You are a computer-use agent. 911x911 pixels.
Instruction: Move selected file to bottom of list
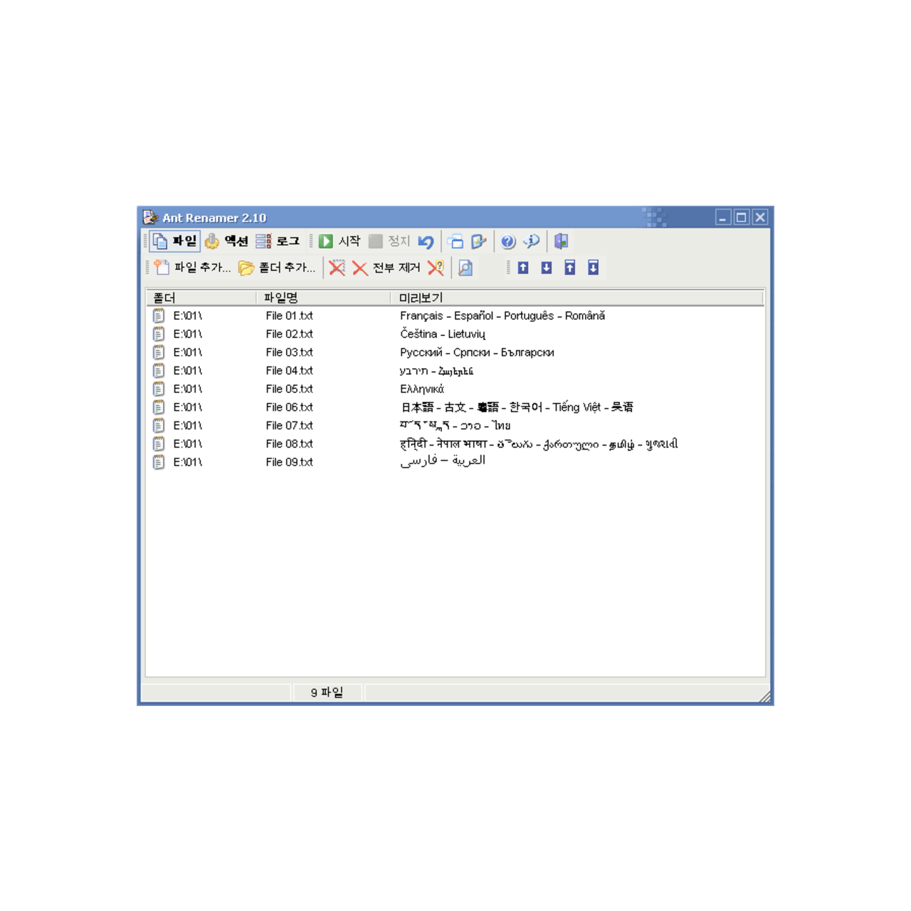[x=594, y=268]
